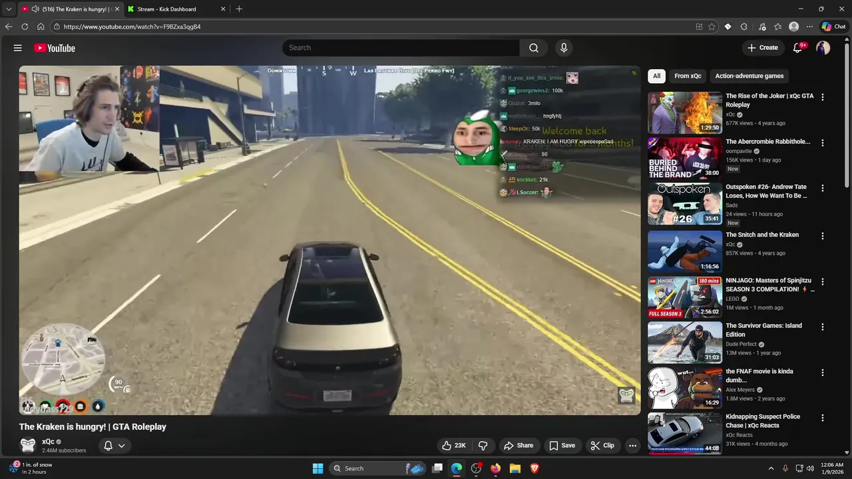
Task: Click "2.46M subscribers" text
Action: [64, 450]
